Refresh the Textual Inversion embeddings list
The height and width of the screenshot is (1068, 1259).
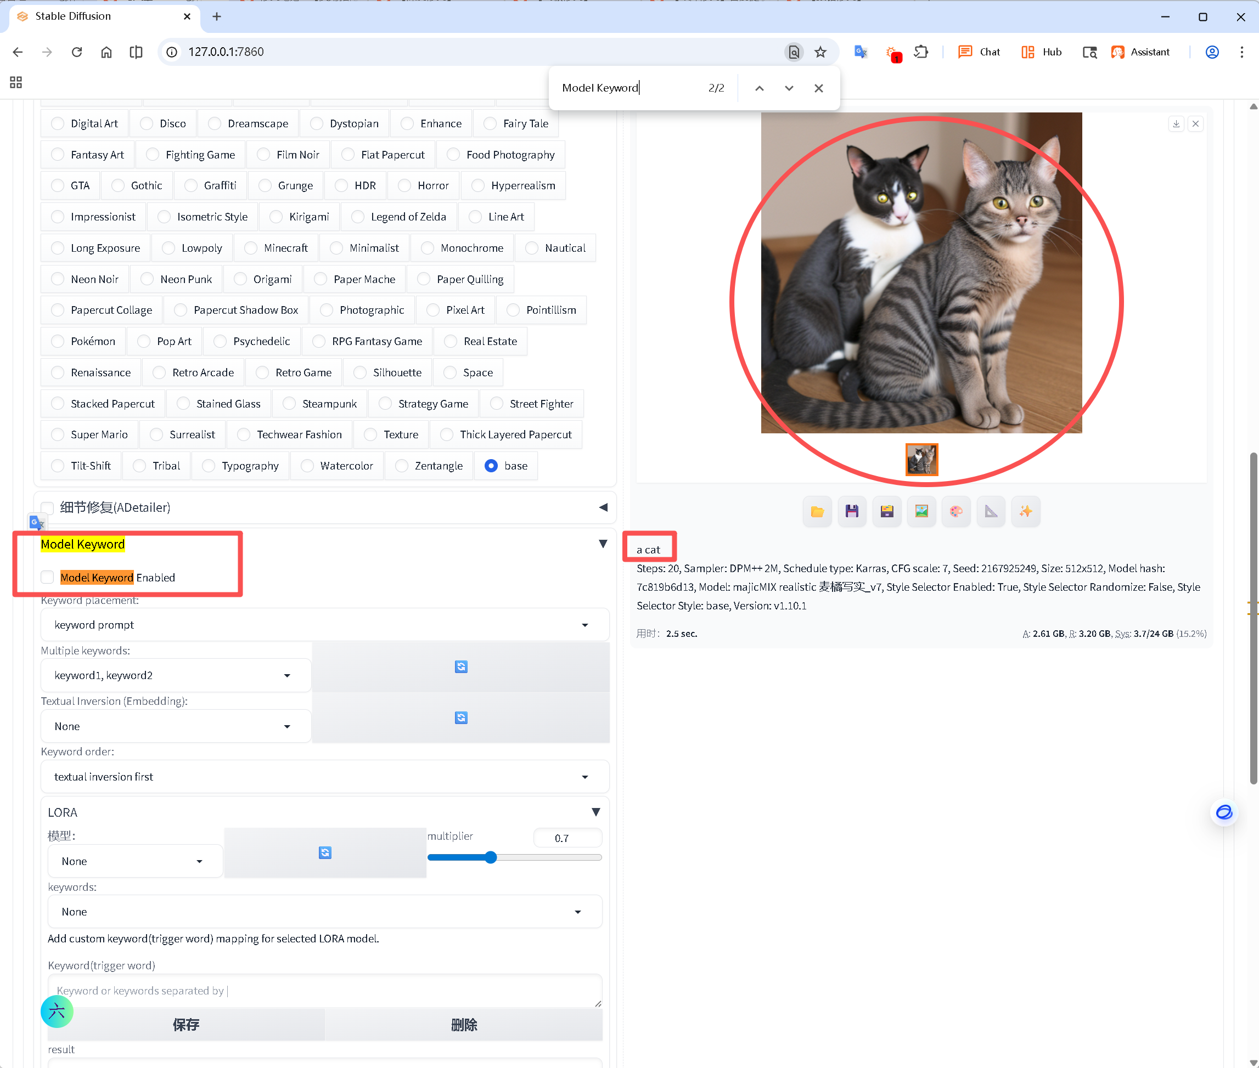(x=460, y=717)
